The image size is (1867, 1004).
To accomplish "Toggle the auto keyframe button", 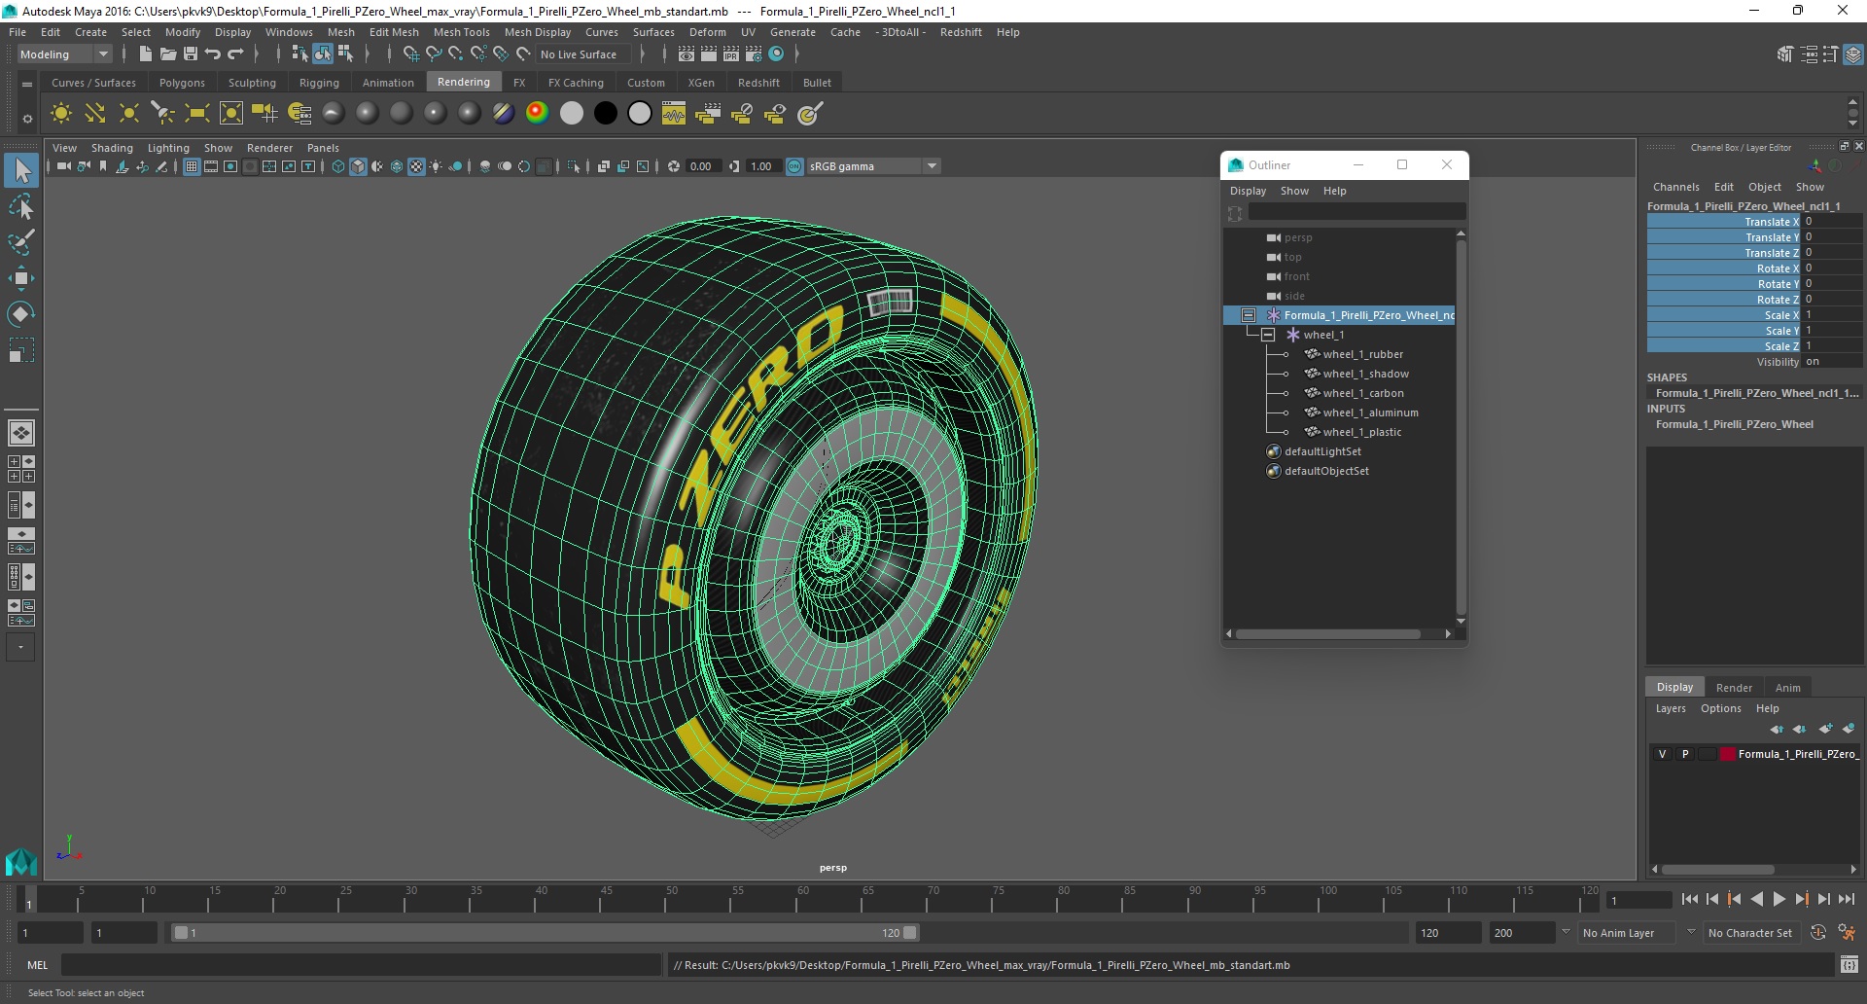I will (1817, 932).
